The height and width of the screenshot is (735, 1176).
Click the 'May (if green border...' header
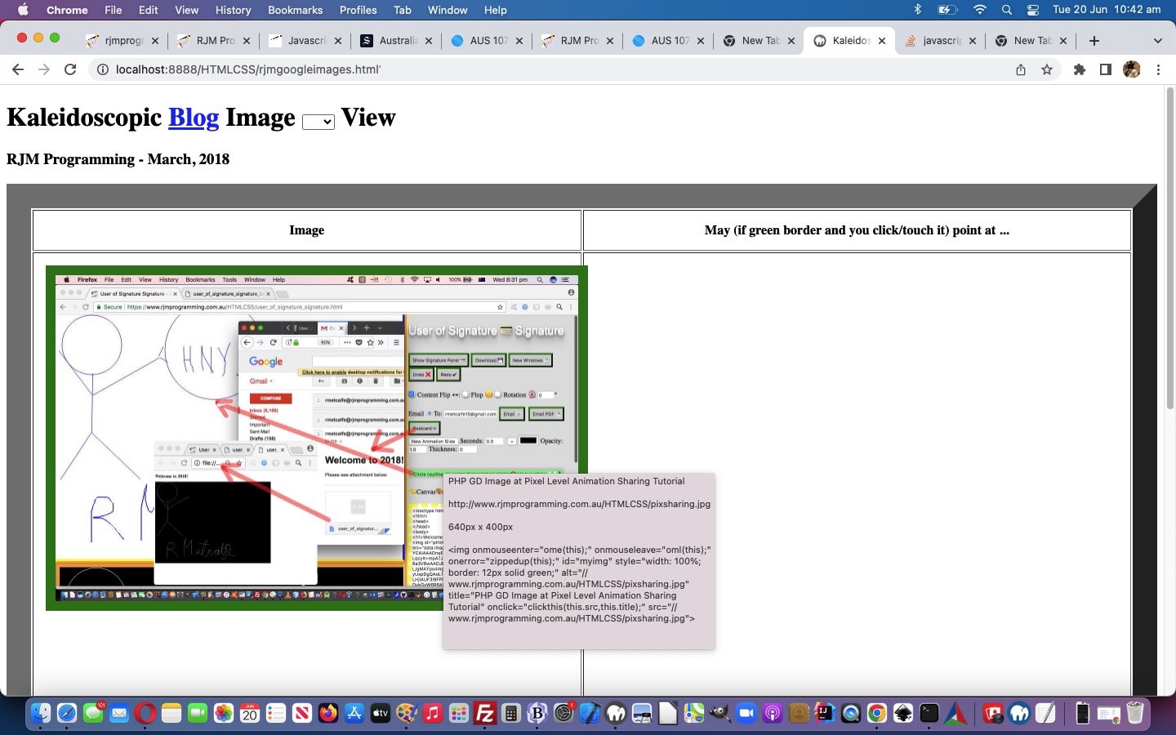[857, 230]
